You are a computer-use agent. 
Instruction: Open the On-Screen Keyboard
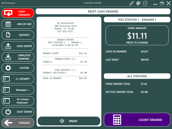pyautogui.click(x=18, y=101)
